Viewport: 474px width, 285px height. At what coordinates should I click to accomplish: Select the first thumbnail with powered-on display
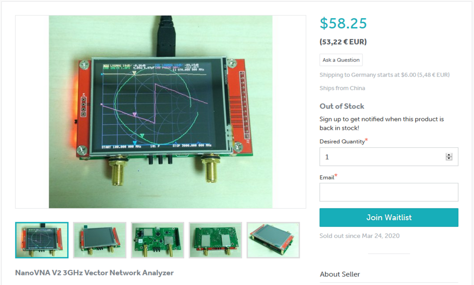(x=42, y=240)
